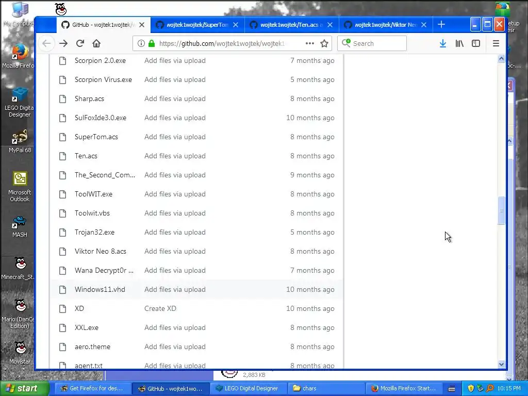Open a new tab with plus button
This screenshot has width=528, height=396.
coord(441,25)
